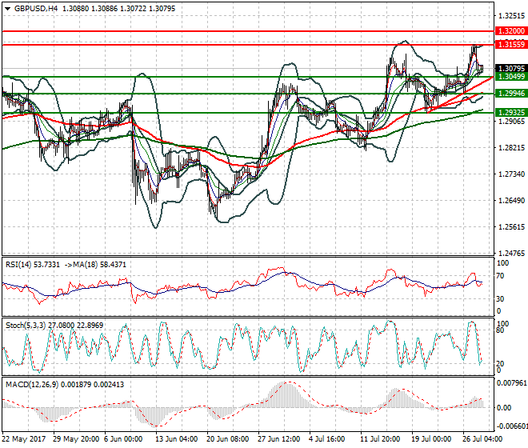Image resolution: width=528 pixels, height=448 pixels.
Task: Select the 1.32000 red price label
Action: pyautogui.click(x=511, y=31)
